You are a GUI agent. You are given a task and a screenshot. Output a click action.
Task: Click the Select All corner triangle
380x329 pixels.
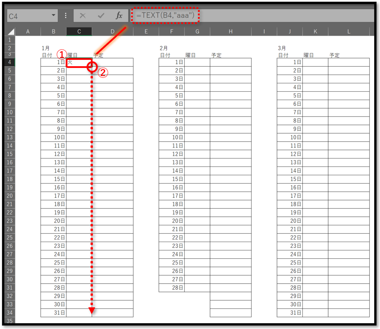point(11,31)
